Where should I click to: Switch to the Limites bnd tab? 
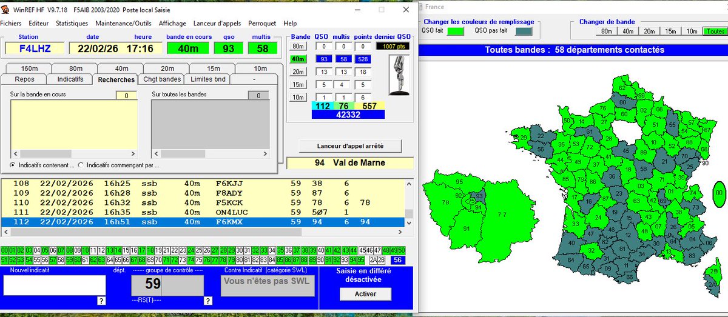pos(207,79)
